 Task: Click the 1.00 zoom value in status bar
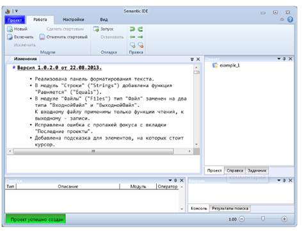(232, 219)
